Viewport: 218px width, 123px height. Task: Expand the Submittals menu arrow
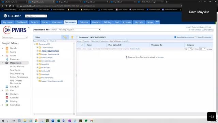point(2,105)
